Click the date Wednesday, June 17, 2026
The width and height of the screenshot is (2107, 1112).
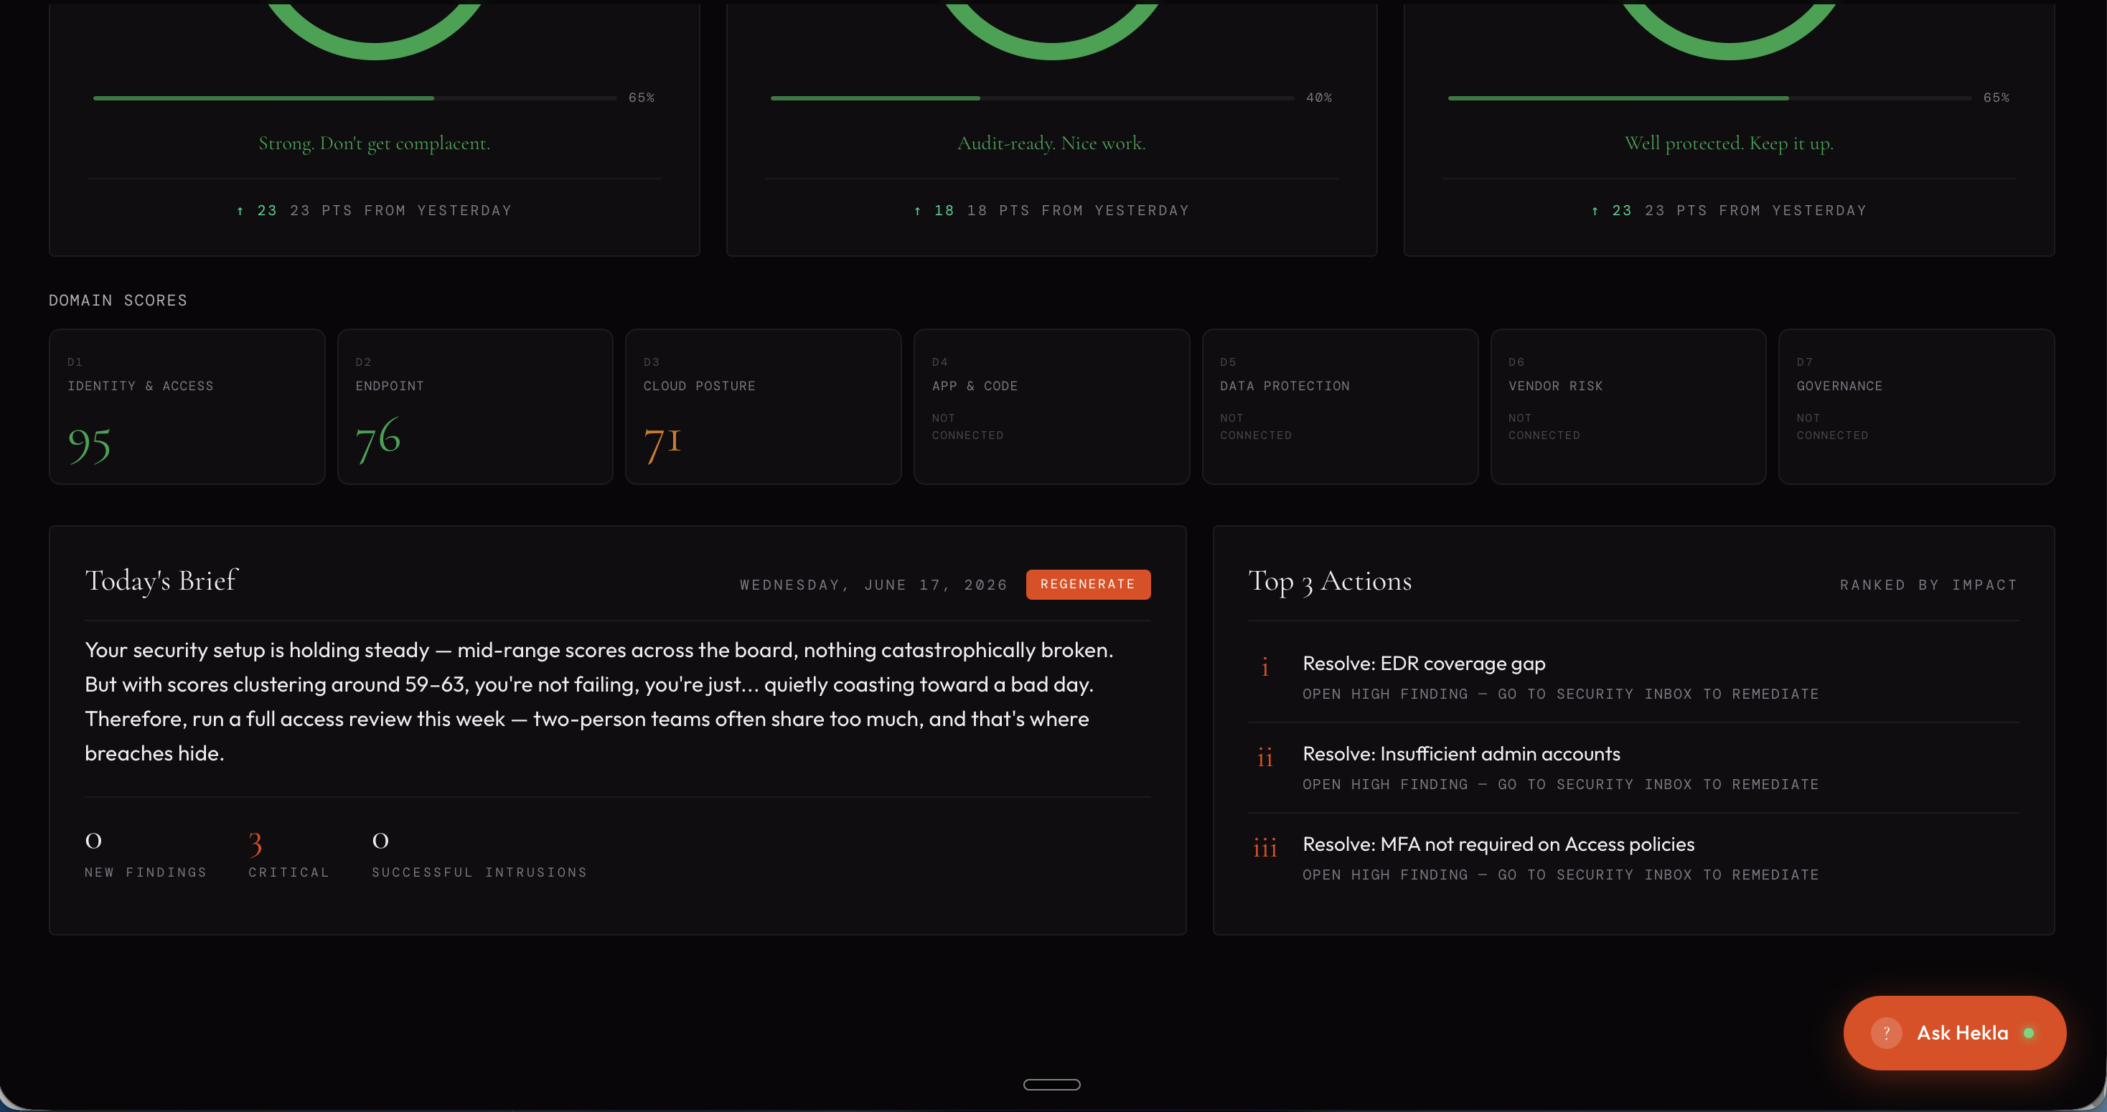873,585
